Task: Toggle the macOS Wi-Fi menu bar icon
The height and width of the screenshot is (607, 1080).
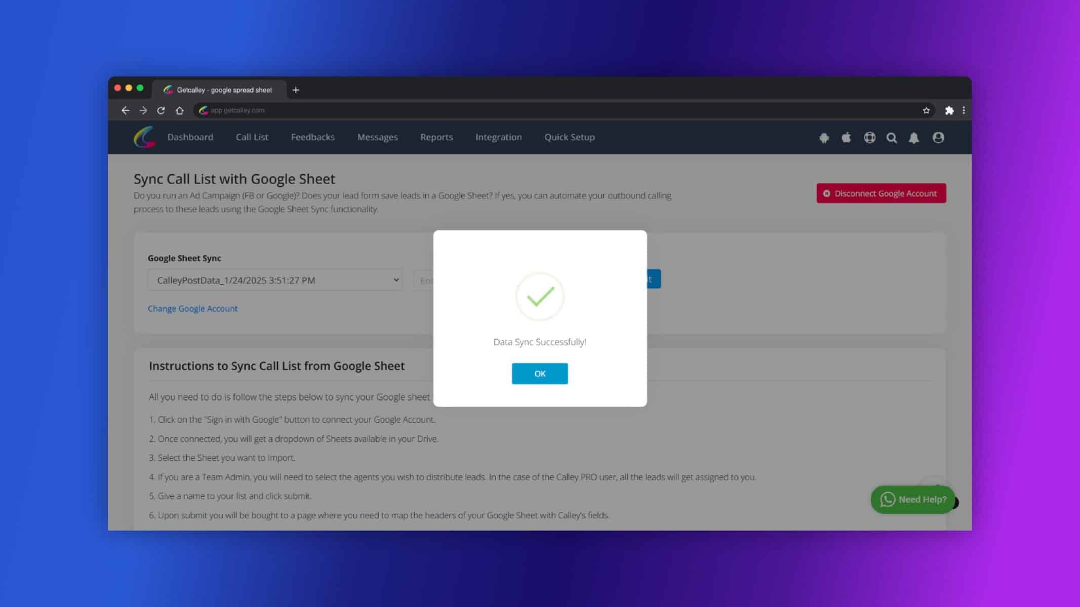Action: [868, 137]
